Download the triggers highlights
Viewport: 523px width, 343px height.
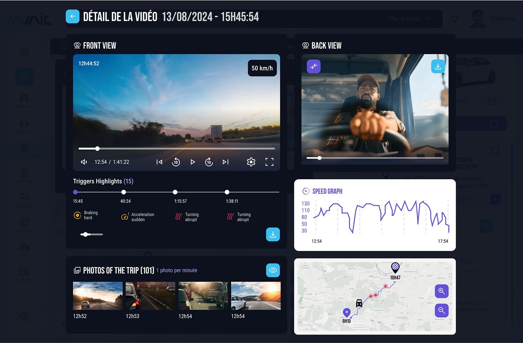pyautogui.click(x=273, y=234)
